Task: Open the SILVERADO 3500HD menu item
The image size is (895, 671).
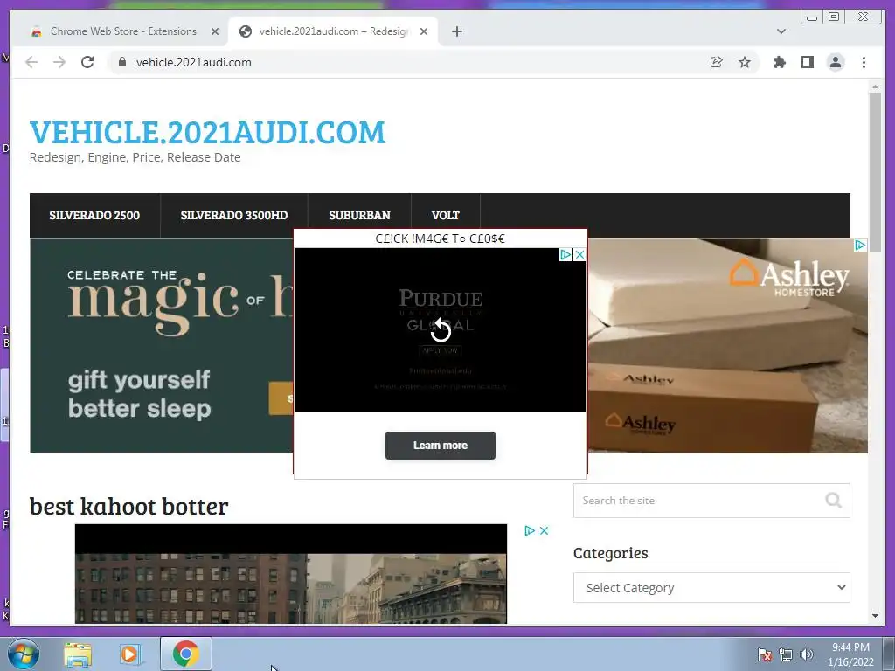Action: [x=234, y=215]
